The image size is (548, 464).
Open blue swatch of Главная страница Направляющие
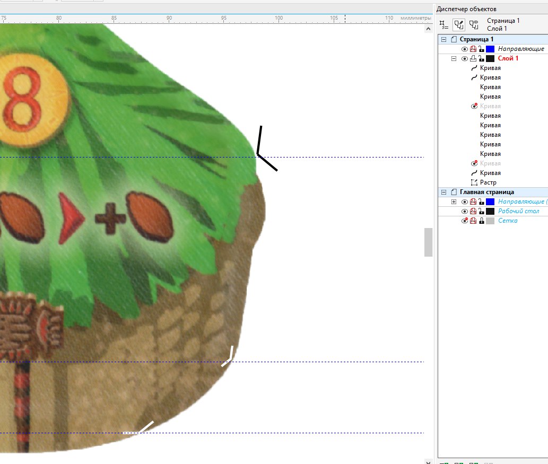click(490, 202)
